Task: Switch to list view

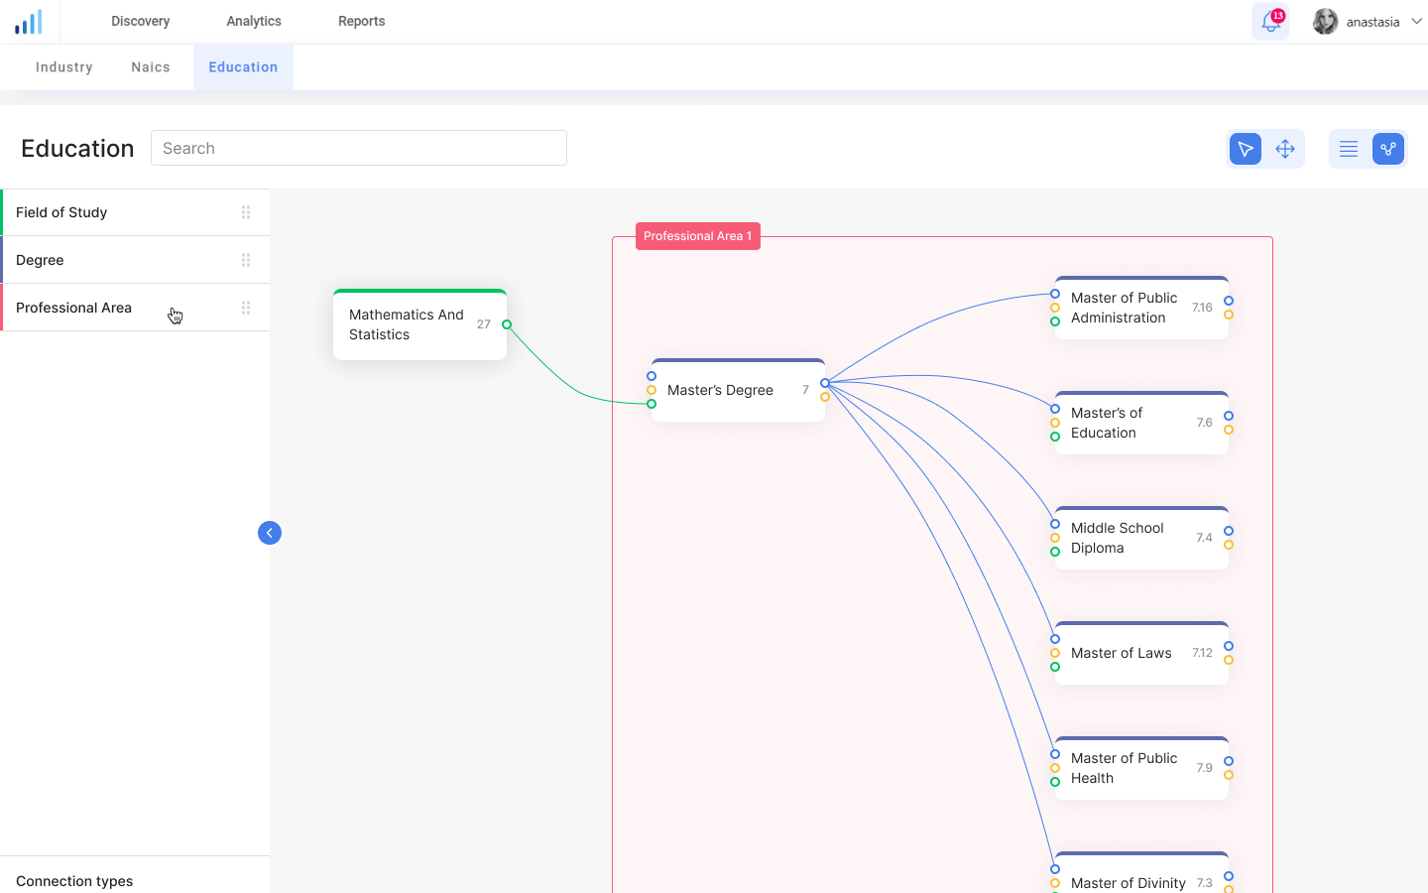Action: pyautogui.click(x=1349, y=149)
